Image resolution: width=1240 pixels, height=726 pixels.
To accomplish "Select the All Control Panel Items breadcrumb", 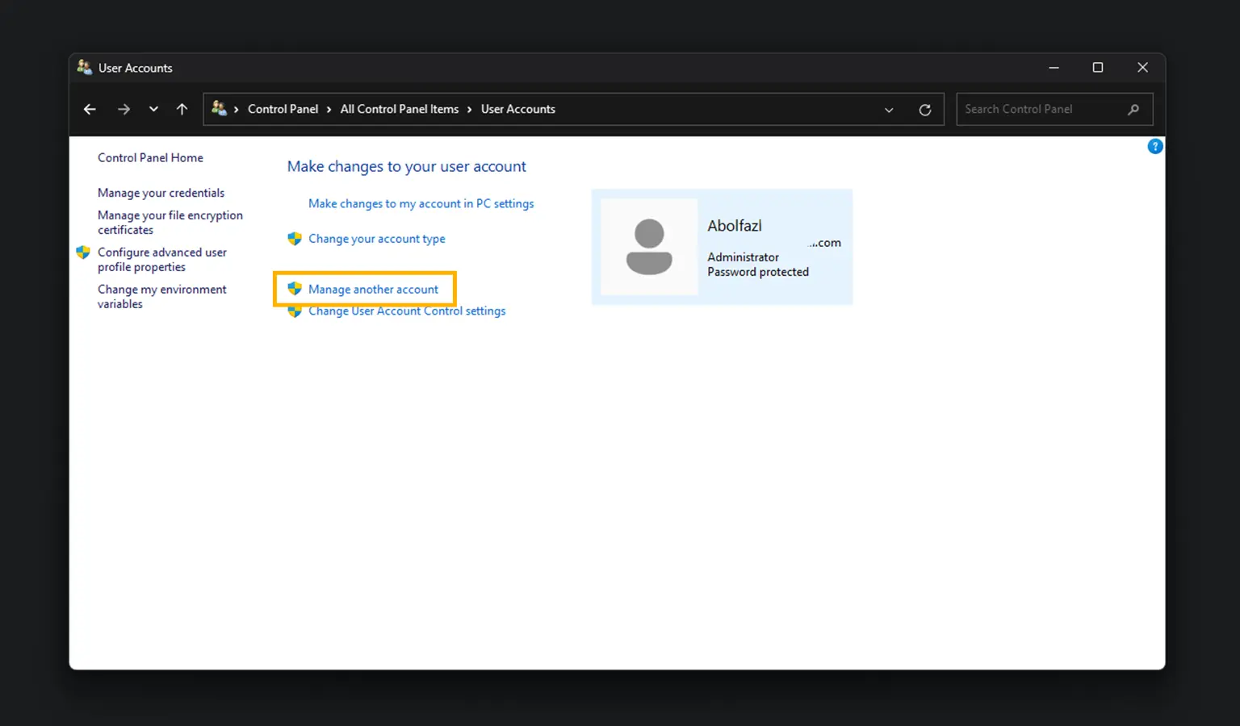I will (399, 110).
